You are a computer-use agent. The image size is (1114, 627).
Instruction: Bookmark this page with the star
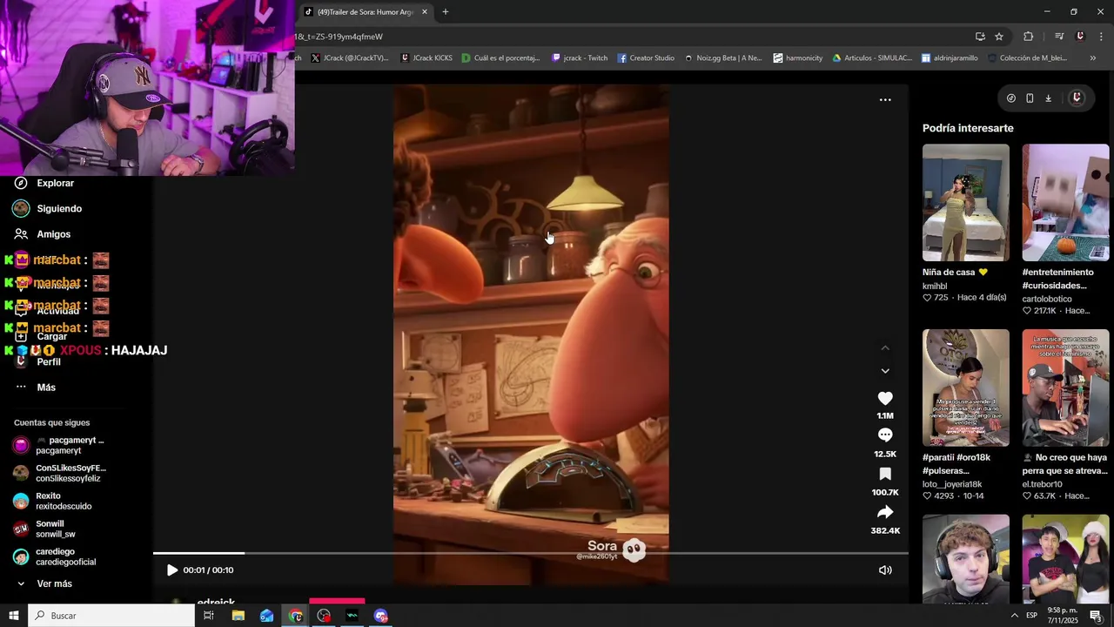pos(999,37)
